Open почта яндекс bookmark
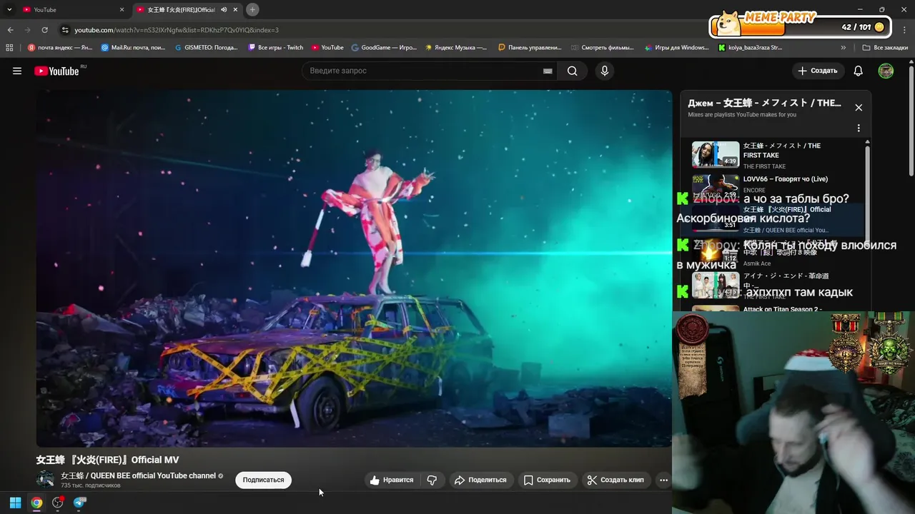The height and width of the screenshot is (514, 915). pos(60,48)
